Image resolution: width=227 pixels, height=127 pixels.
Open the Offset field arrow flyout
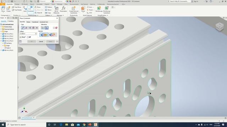(36, 34)
